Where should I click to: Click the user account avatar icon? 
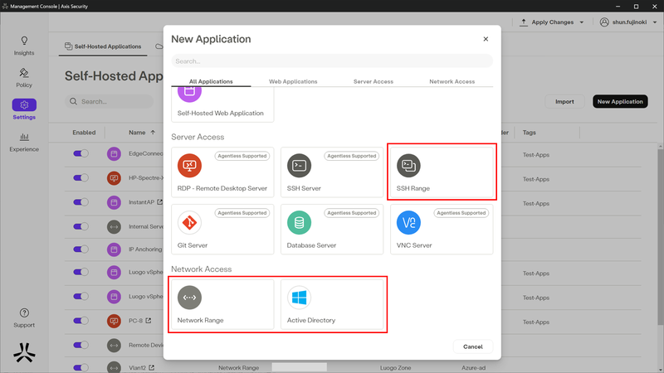pos(604,22)
